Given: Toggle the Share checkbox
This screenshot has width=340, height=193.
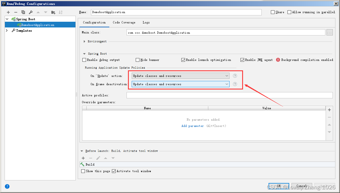Looking at the screenshot, I should (273, 12).
